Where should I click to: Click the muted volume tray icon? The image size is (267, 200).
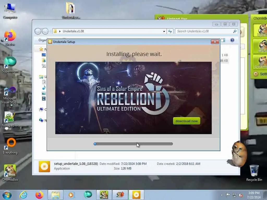pos(241,195)
